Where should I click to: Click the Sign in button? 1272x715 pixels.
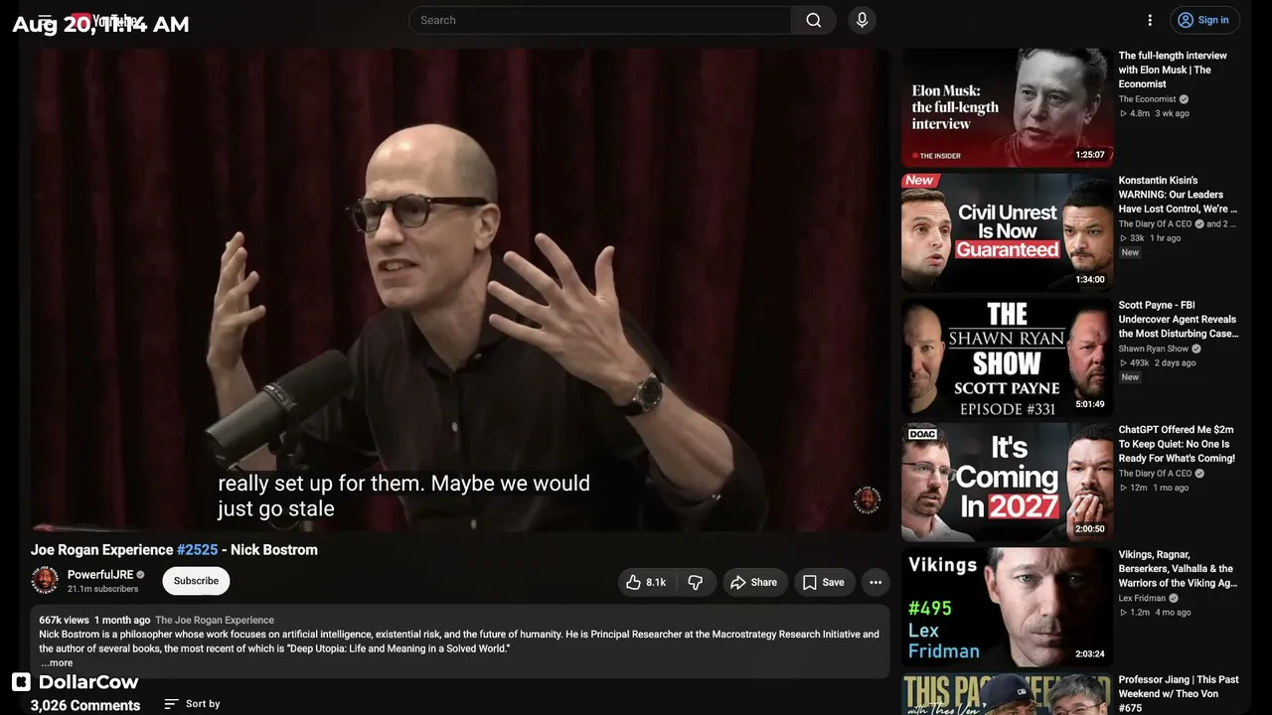coord(1203,20)
